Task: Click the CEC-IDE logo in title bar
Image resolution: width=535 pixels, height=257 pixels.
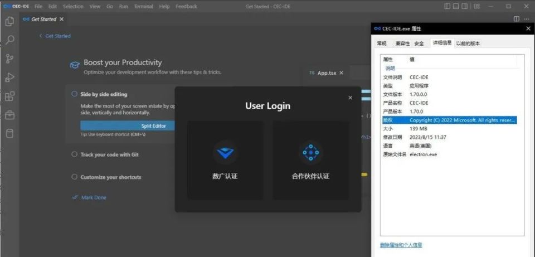Action: pyautogui.click(x=16, y=6)
